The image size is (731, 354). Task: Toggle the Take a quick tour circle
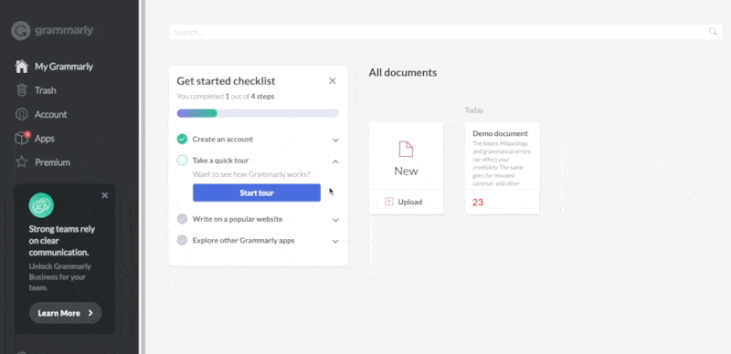pos(182,161)
